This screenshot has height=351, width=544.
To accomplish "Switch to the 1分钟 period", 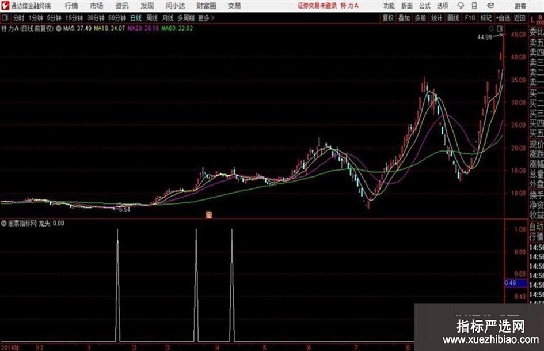I will 36,18.
